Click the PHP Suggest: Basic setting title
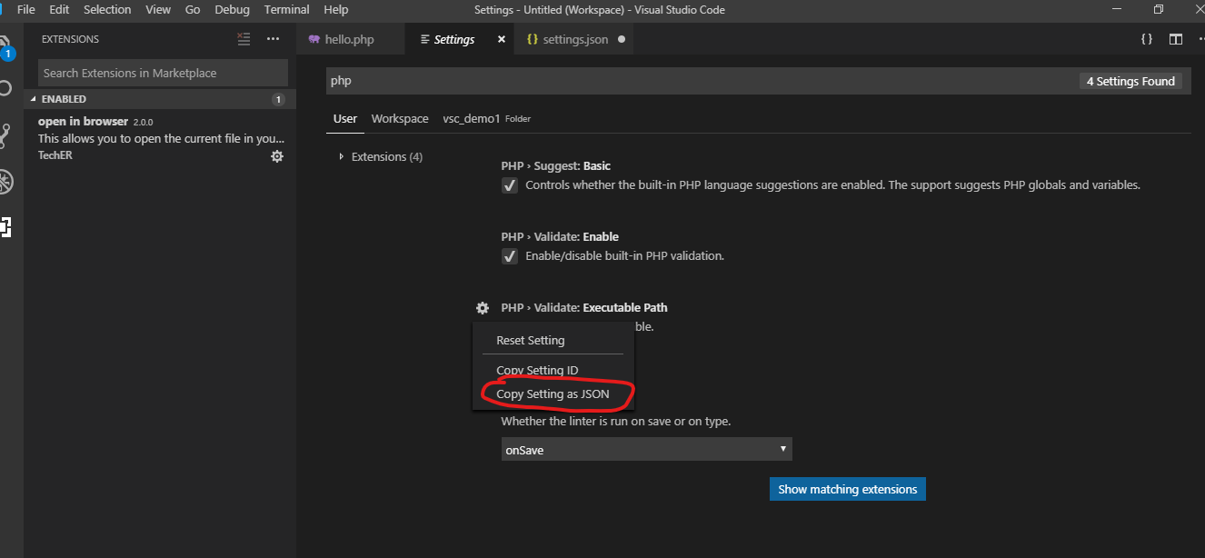 (556, 166)
